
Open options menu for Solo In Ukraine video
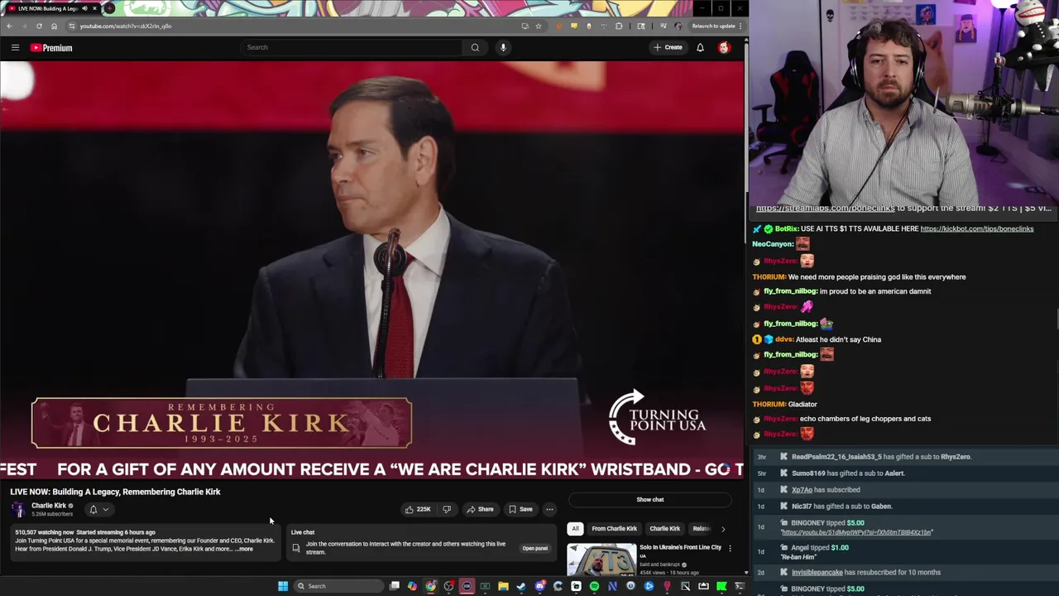[730, 548]
